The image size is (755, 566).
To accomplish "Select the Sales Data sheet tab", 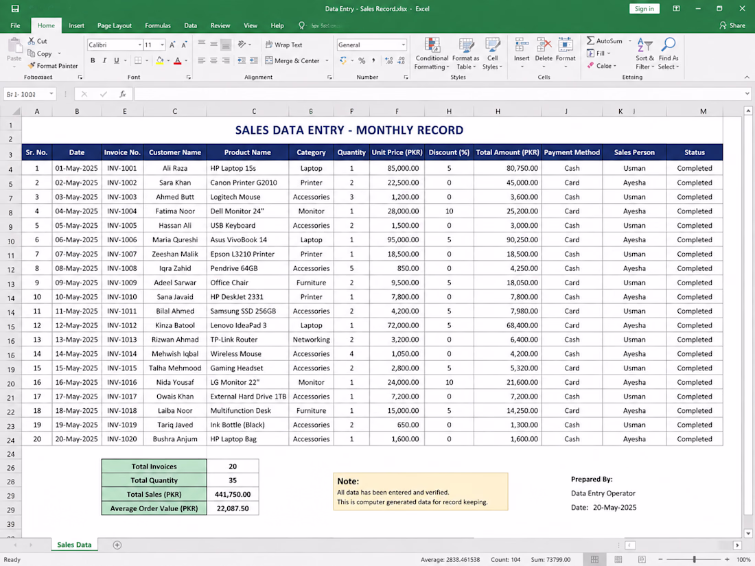I will point(74,545).
